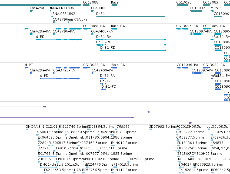Click the mRpL51 gene label

coord(217,8)
